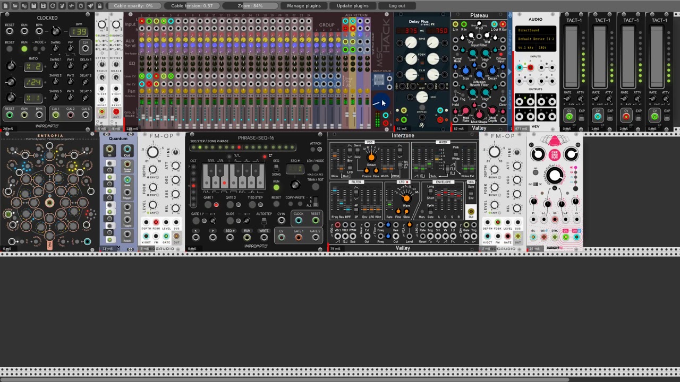Click the WRITE input jack on Phrase-Seq-16
The image size is (680, 382).
(x=264, y=238)
